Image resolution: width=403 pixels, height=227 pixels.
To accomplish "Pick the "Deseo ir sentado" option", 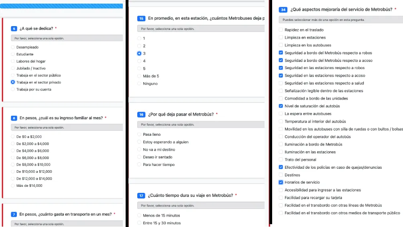I will tap(139, 157).
